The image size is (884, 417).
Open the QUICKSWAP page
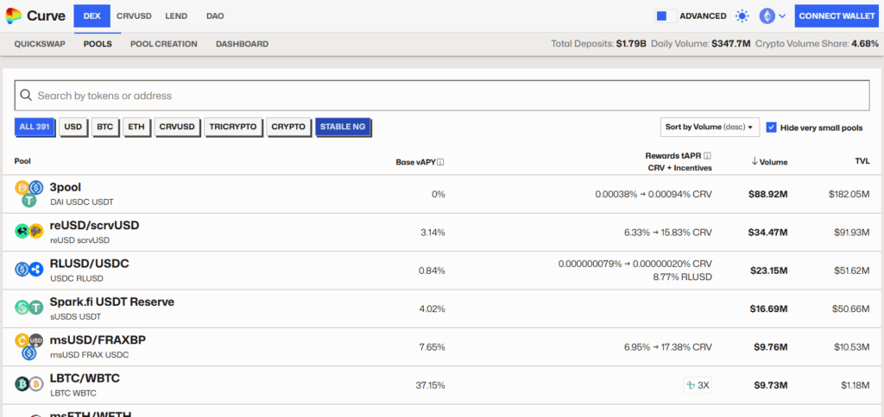point(40,44)
